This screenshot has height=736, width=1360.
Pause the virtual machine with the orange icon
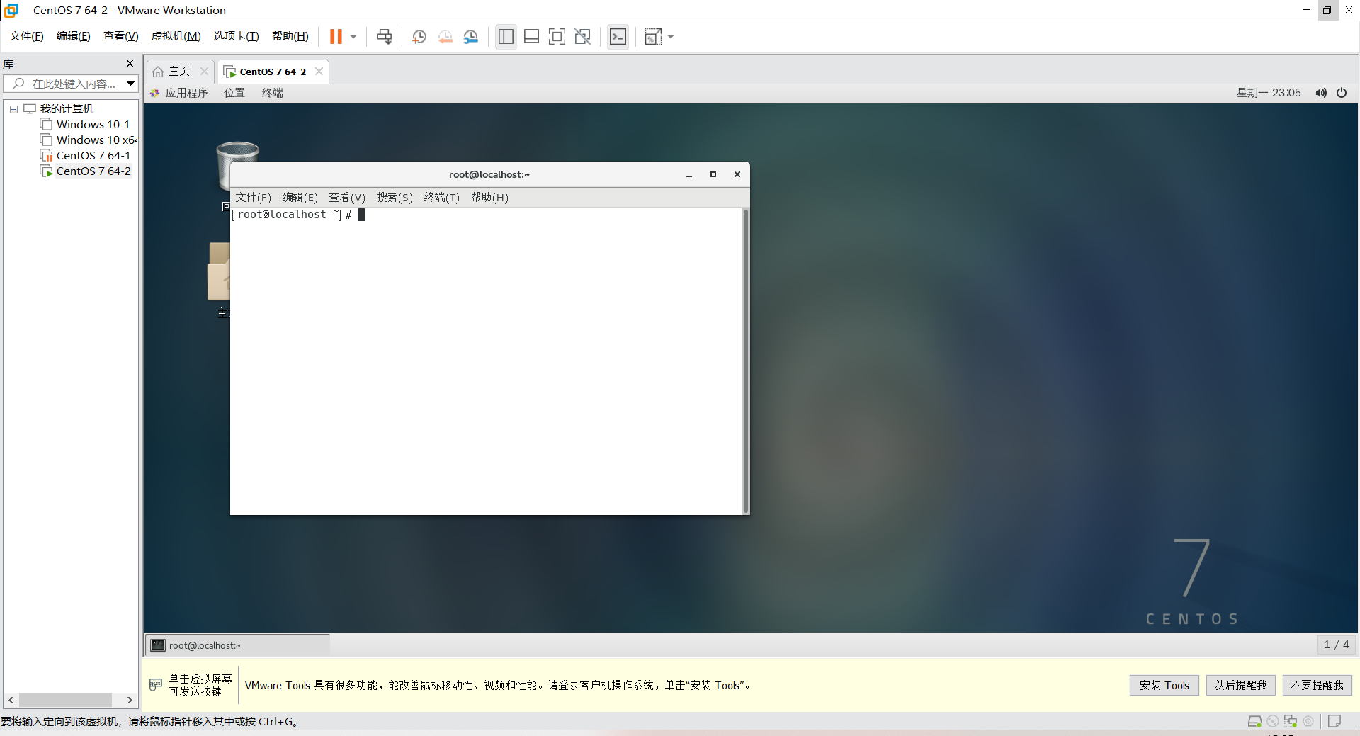pos(336,36)
